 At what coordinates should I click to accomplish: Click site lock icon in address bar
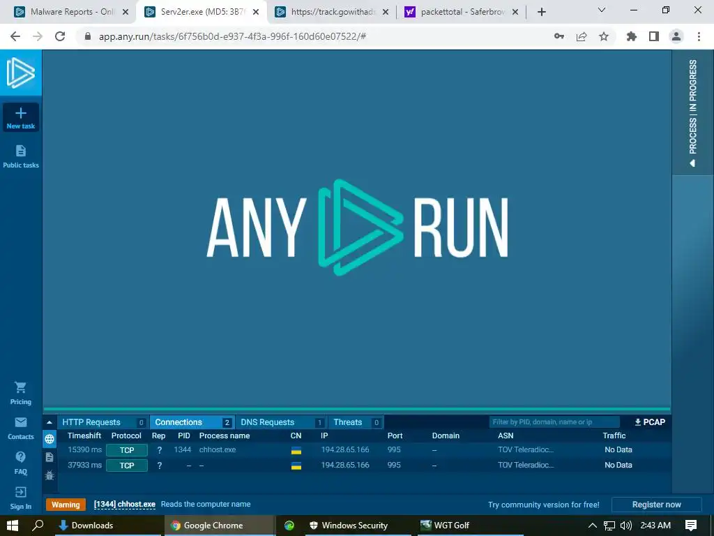(x=88, y=36)
